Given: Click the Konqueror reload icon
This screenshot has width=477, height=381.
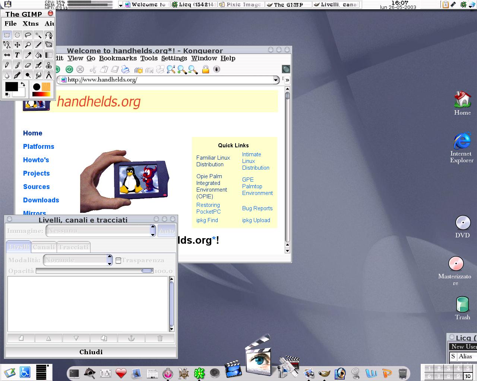Looking at the screenshot, I should pos(69,69).
